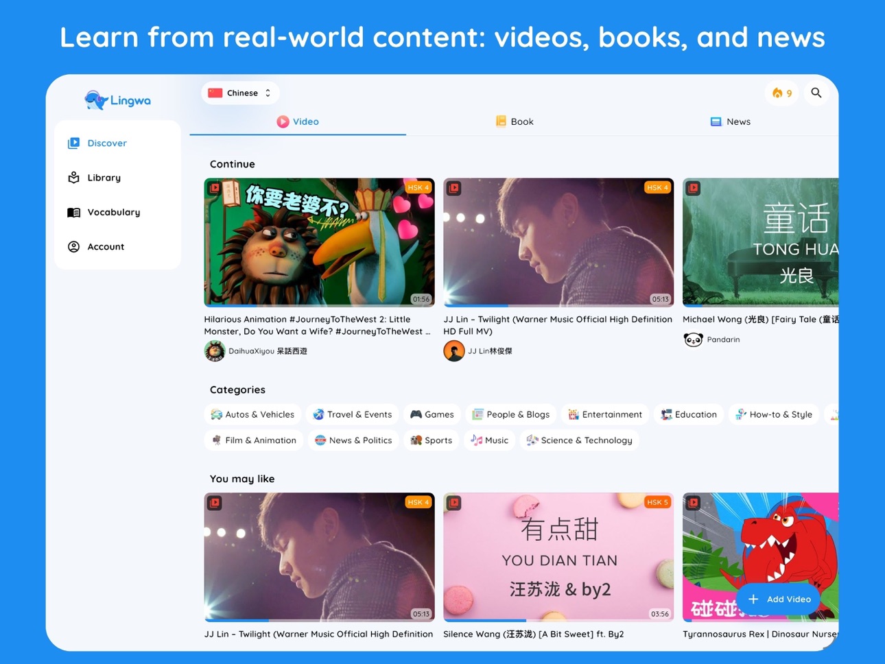
Task: Click the DaihuaXiyou channel avatar
Action: point(215,351)
